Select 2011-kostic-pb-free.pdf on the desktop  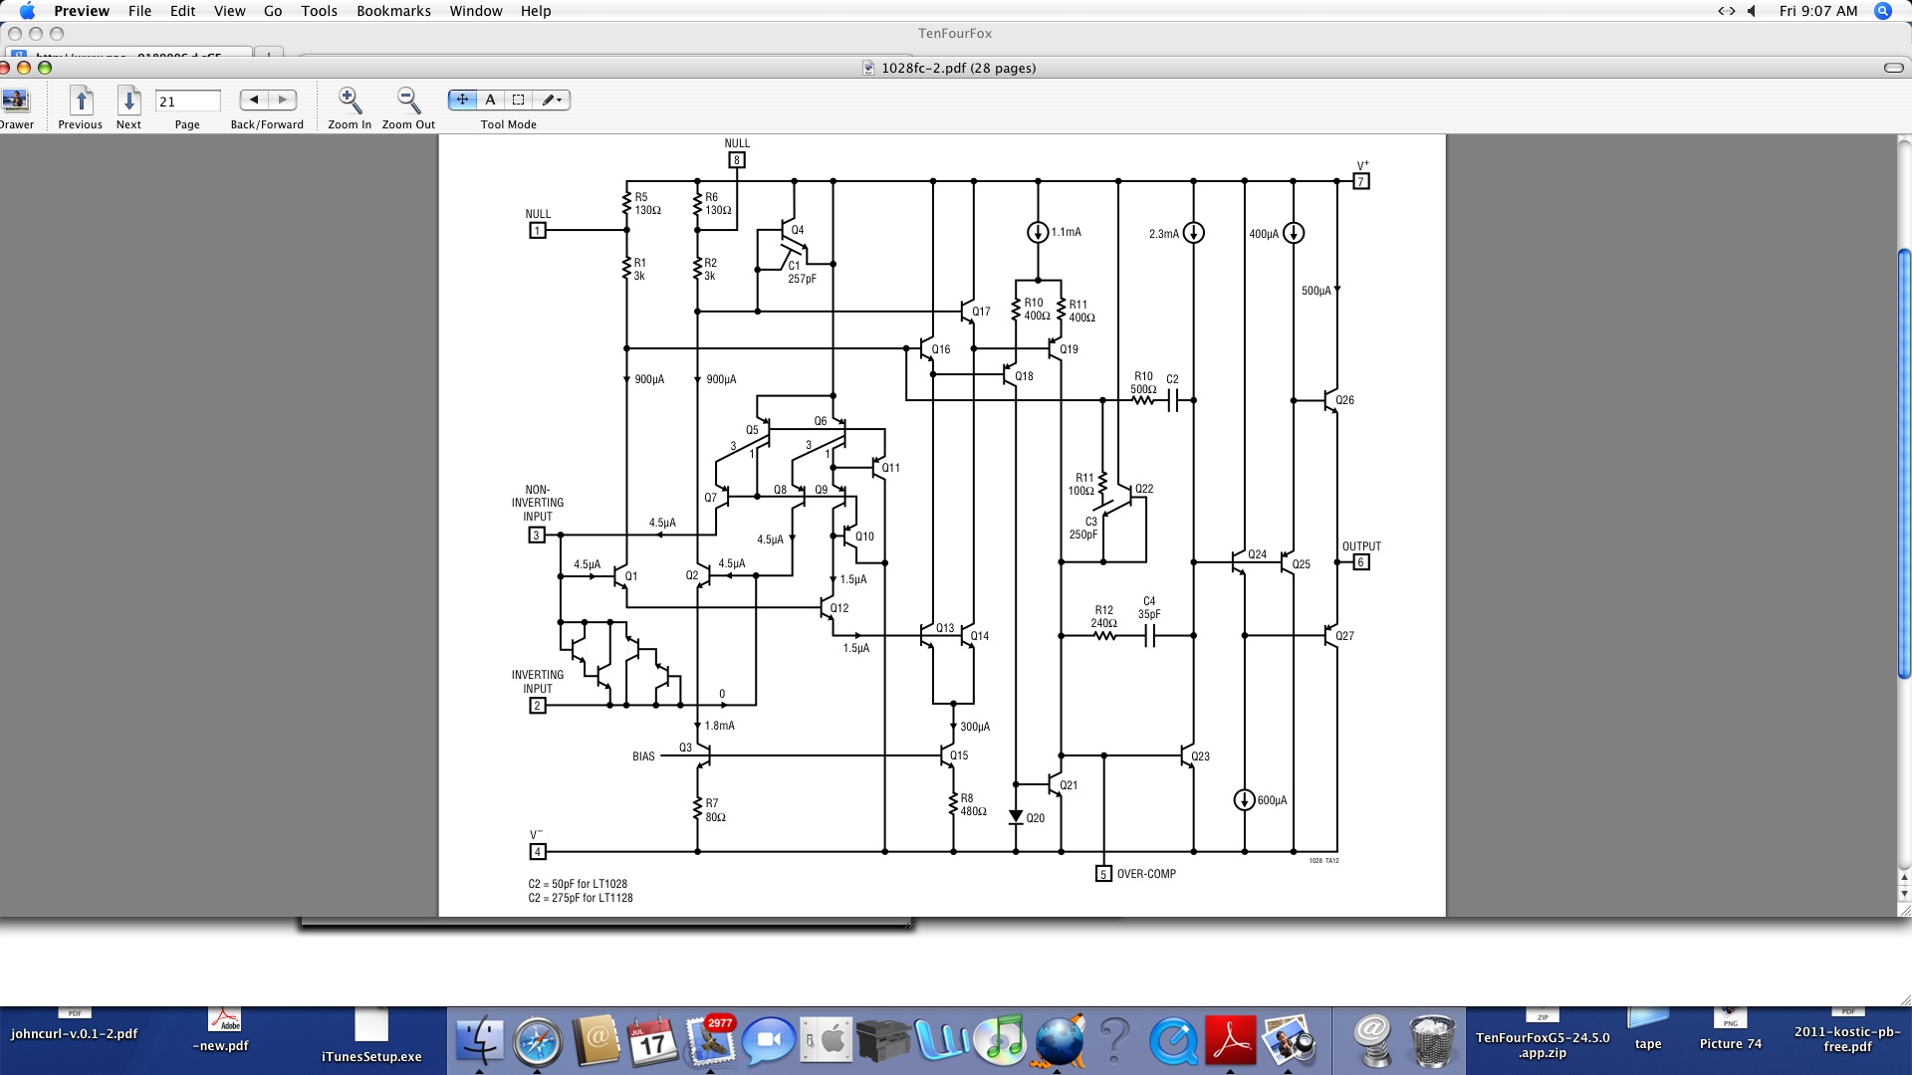coord(1848,1032)
